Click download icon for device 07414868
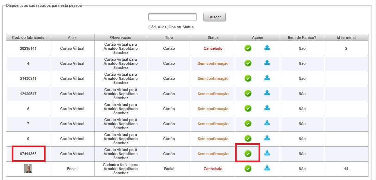This screenshot has height=180, width=376. pyautogui.click(x=267, y=153)
